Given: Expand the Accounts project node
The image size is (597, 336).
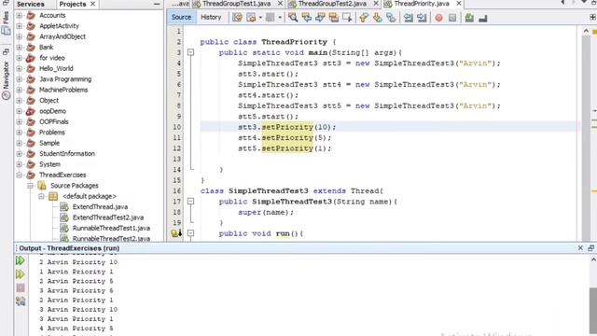Looking at the screenshot, I should point(19,15).
